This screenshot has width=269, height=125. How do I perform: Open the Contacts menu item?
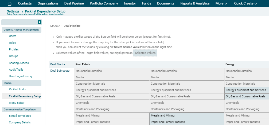click(25, 3)
